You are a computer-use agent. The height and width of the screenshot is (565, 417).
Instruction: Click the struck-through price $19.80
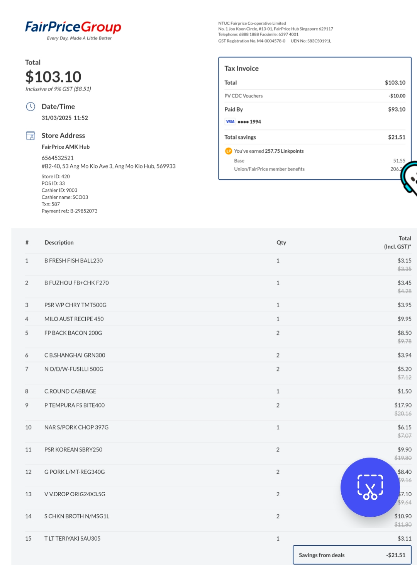(403, 458)
